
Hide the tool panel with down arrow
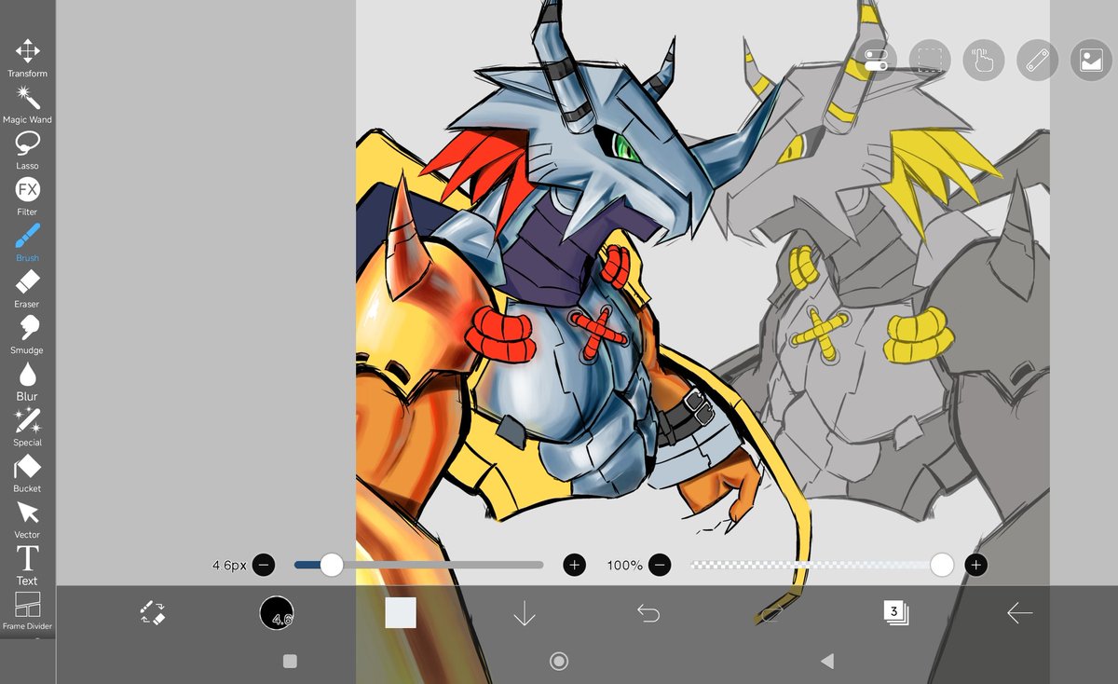click(x=525, y=613)
